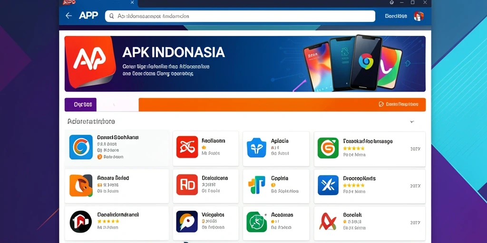The height and width of the screenshot is (243, 487).
Task: Open the blue Apldcia app icon
Action: 256,148
